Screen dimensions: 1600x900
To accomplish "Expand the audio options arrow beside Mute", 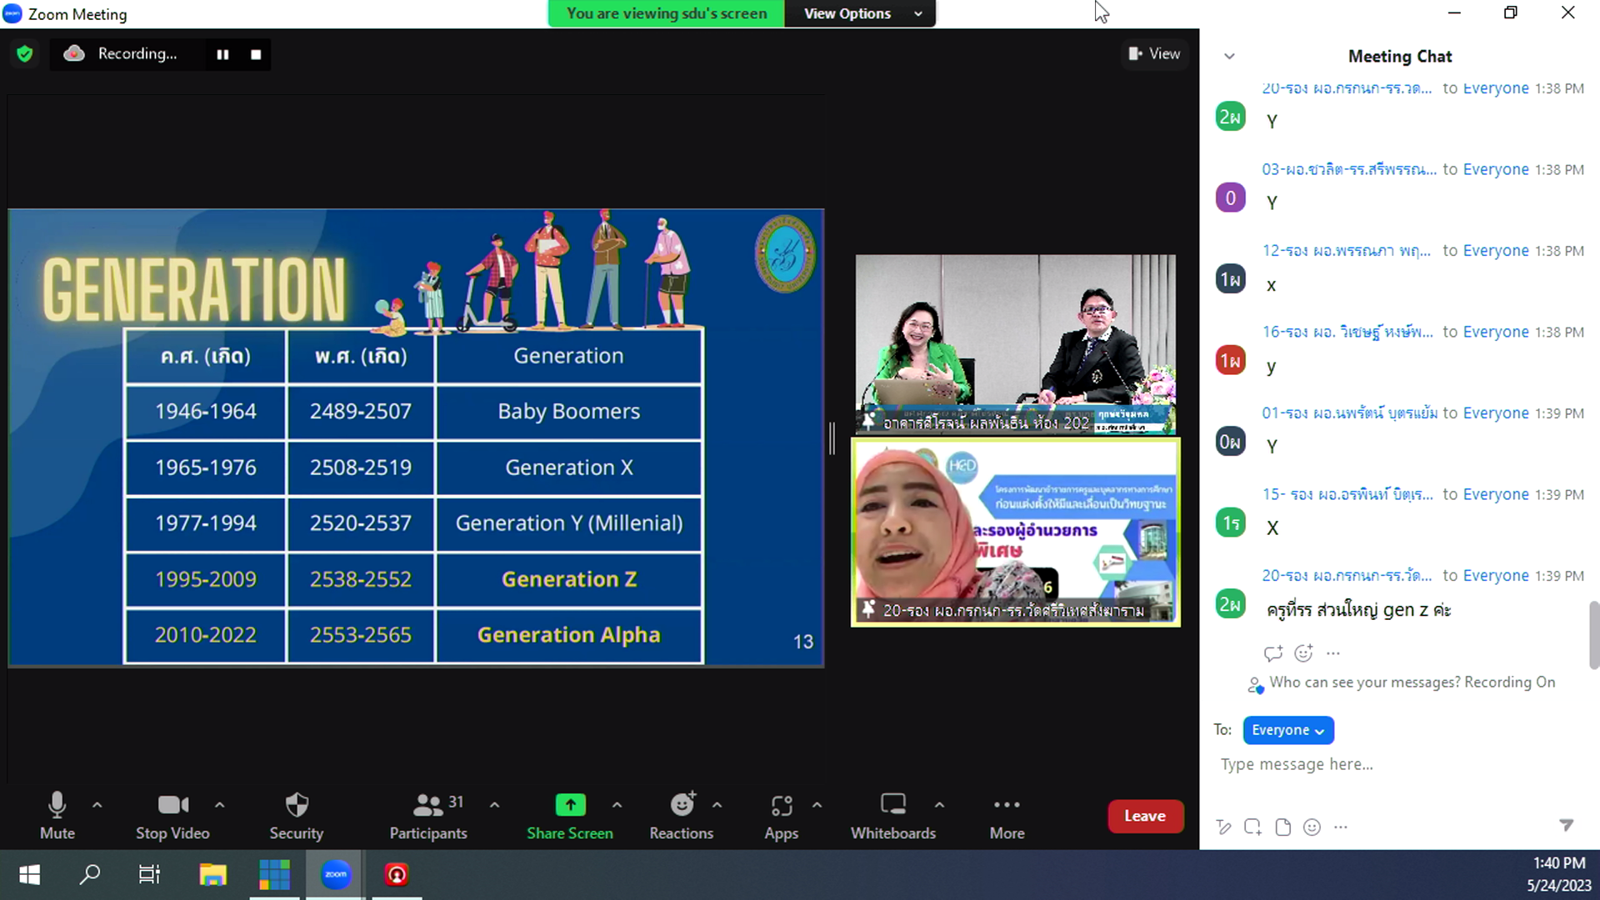I will pos(97,805).
